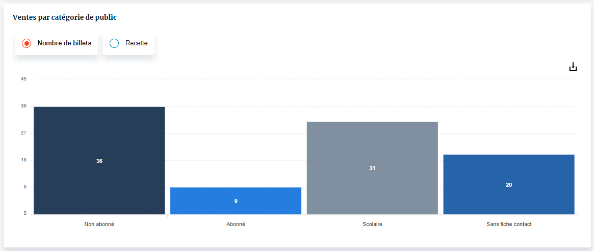Viewport: 594px width, 251px height.
Task: Click the value 36 inside the bar
Action: tap(99, 161)
